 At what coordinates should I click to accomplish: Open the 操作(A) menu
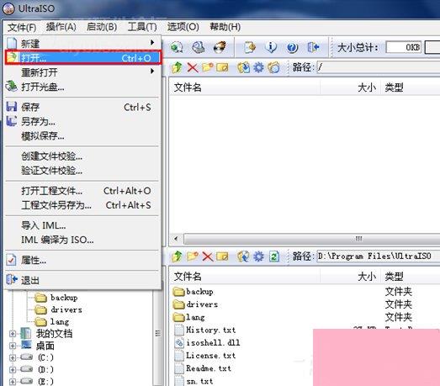(61, 27)
